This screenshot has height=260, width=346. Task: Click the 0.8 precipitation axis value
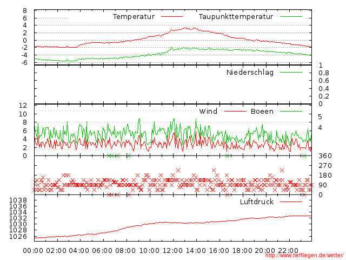(x=324, y=73)
